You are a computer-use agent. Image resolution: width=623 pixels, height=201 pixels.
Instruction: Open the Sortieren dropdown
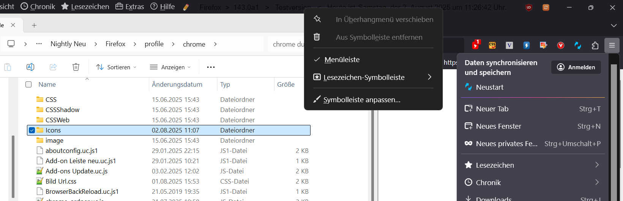point(116,67)
